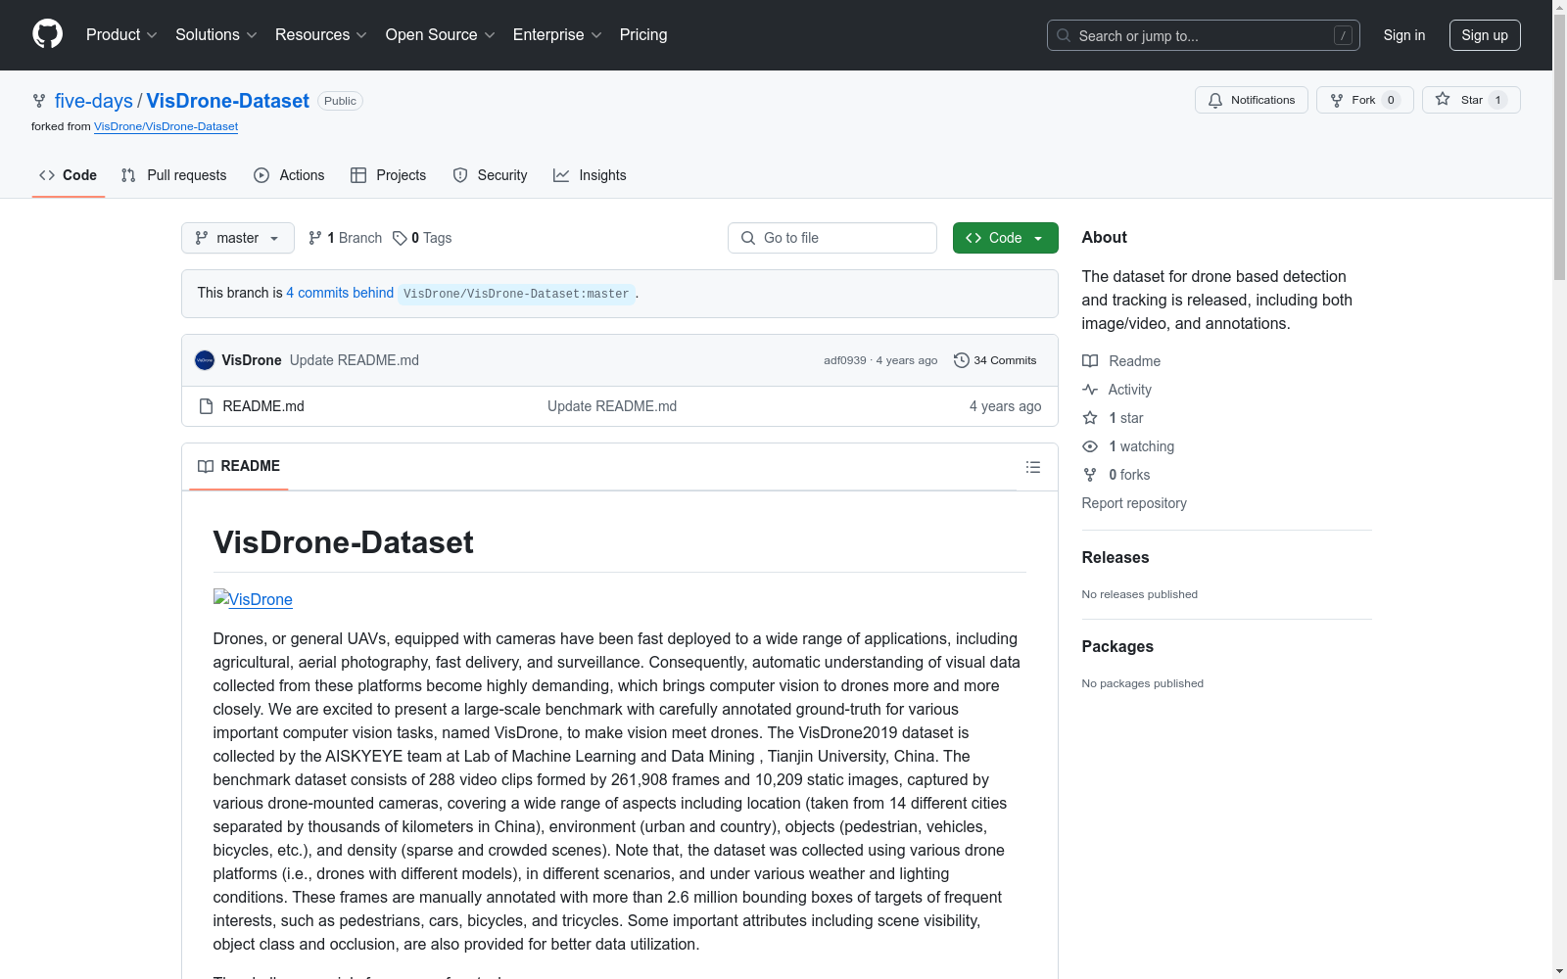Select '4 years ago' in README.md row

1006,406
